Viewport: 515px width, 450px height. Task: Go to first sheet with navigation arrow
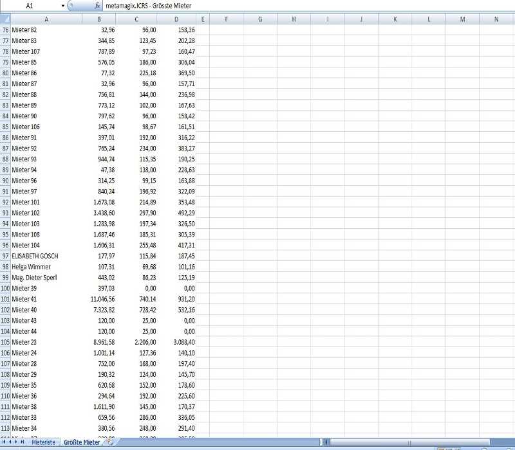[4, 442]
